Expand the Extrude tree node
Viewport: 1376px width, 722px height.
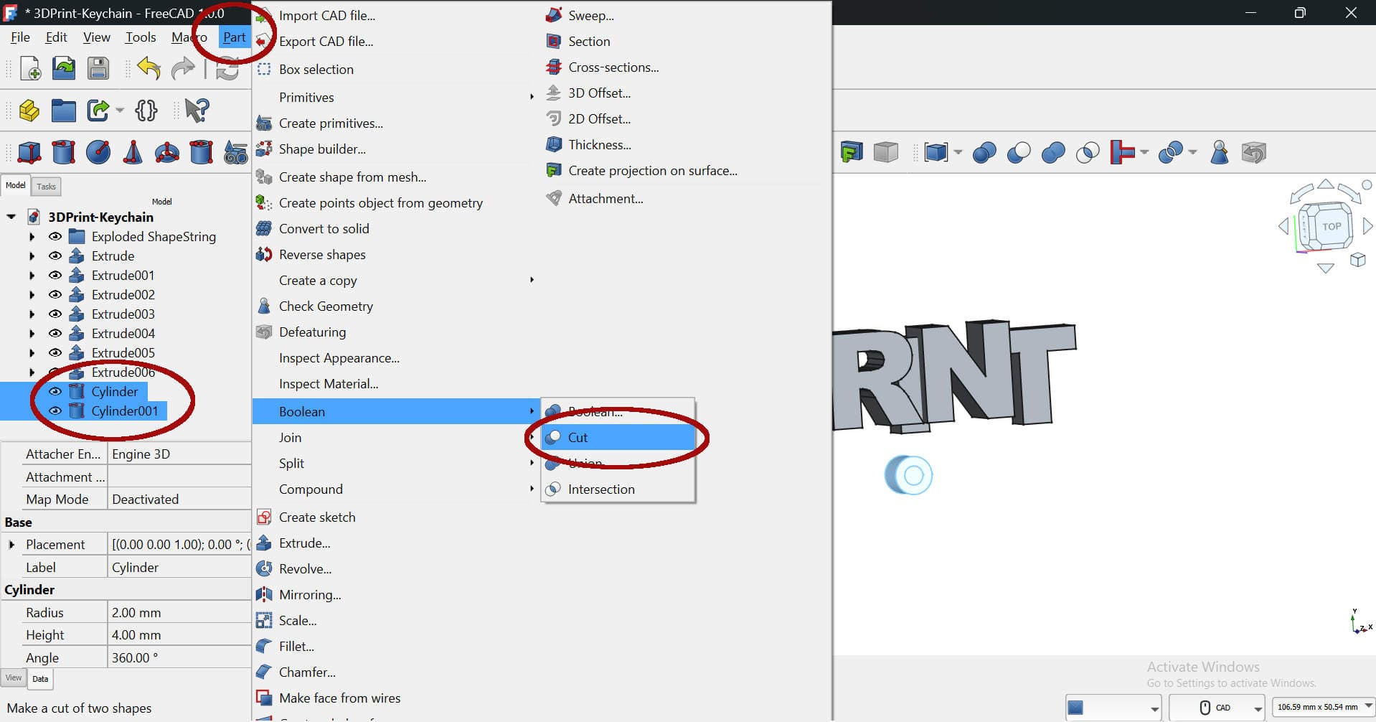(32, 255)
